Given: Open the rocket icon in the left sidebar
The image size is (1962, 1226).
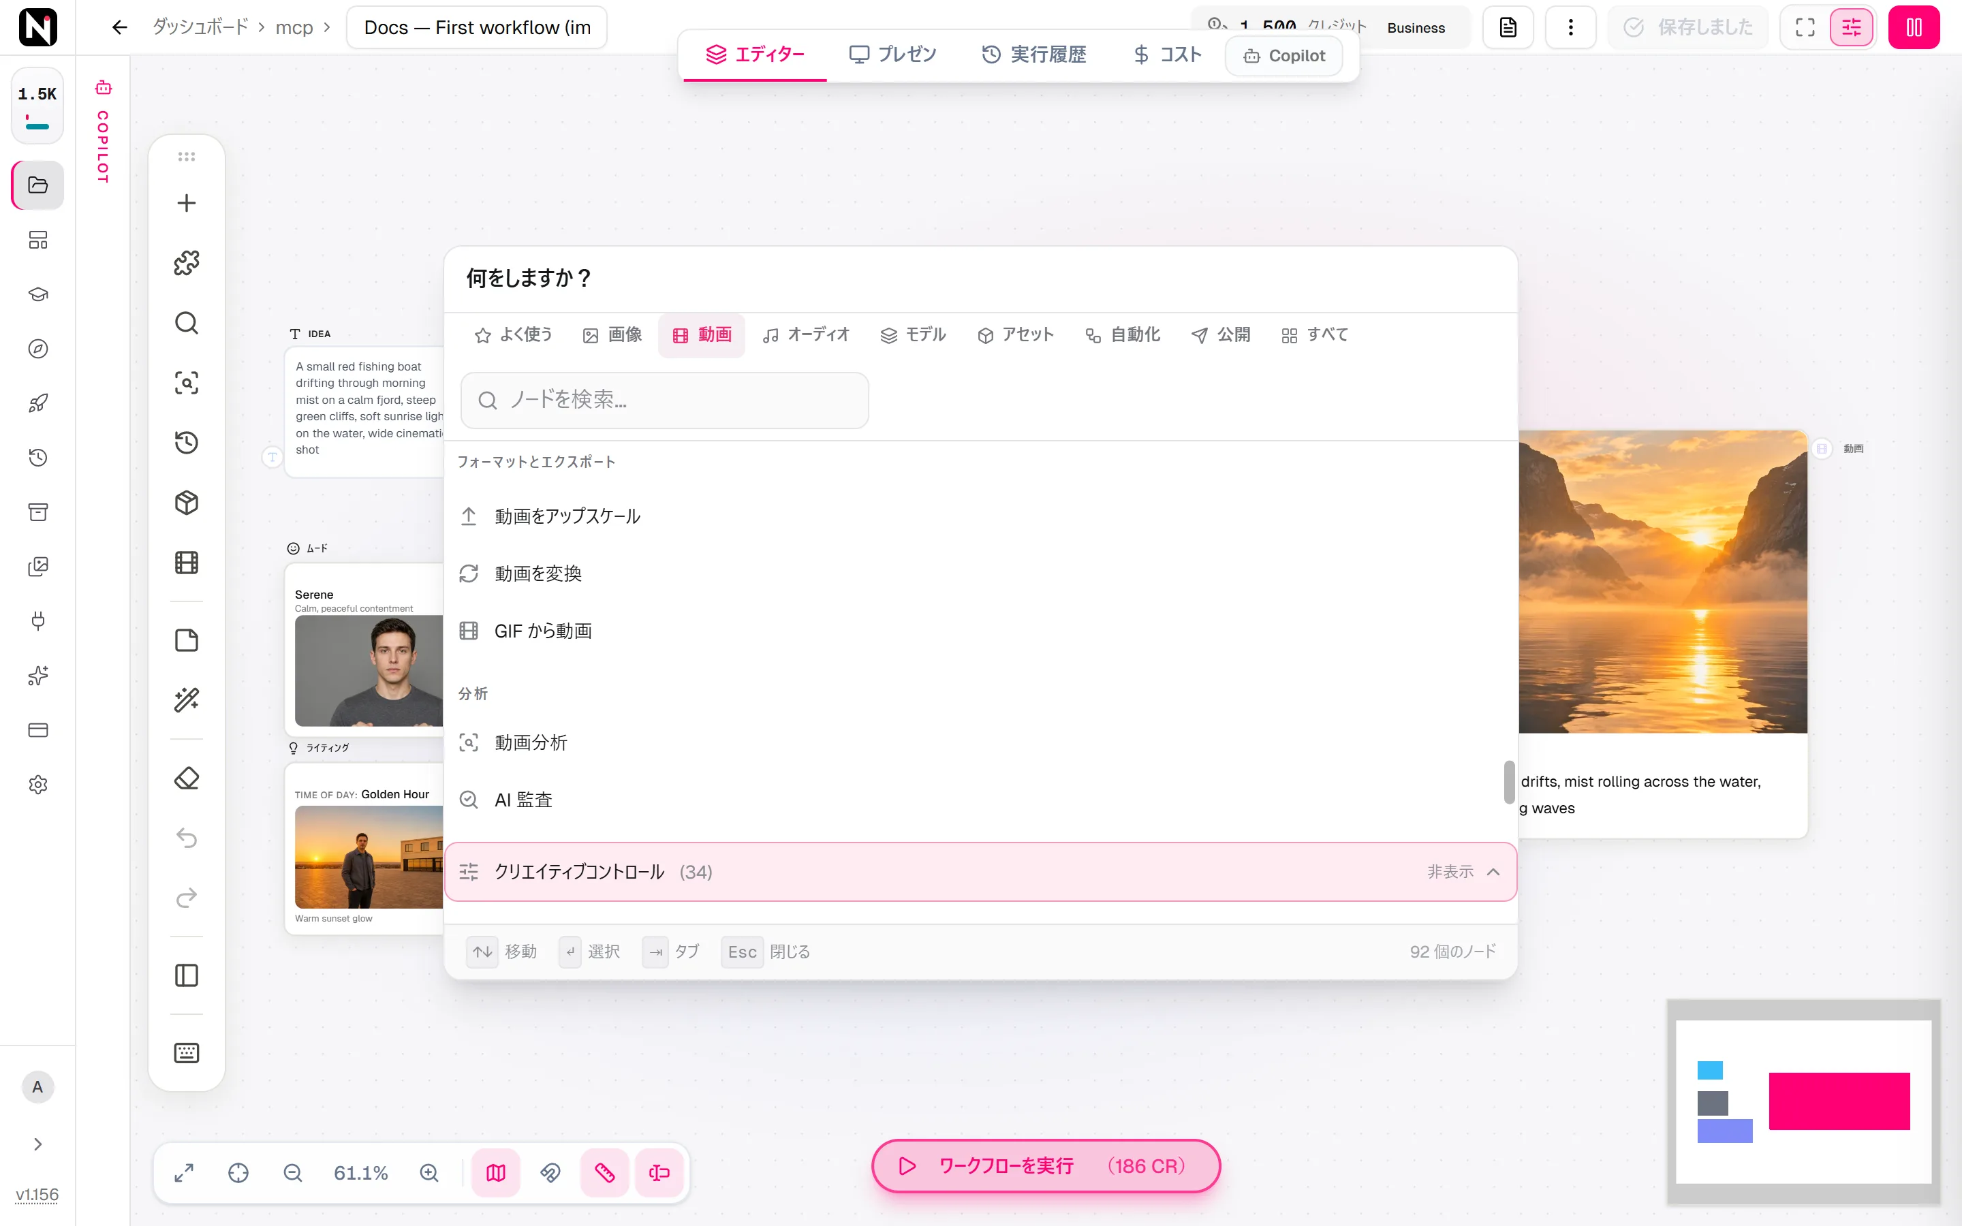Looking at the screenshot, I should tap(38, 403).
